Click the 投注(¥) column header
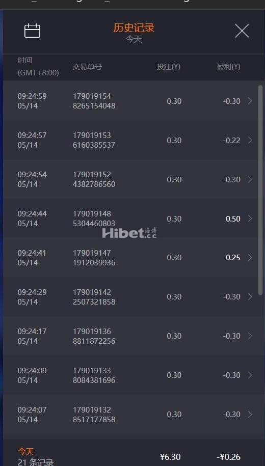The height and width of the screenshot is (466, 265). pyautogui.click(x=169, y=67)
